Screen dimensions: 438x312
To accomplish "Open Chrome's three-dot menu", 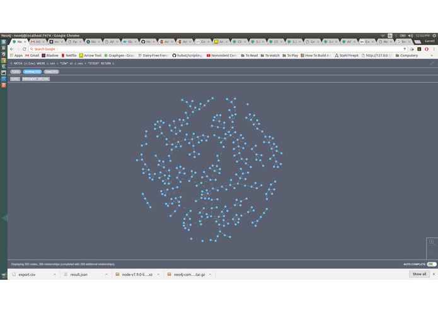I will tap(434, 49).
